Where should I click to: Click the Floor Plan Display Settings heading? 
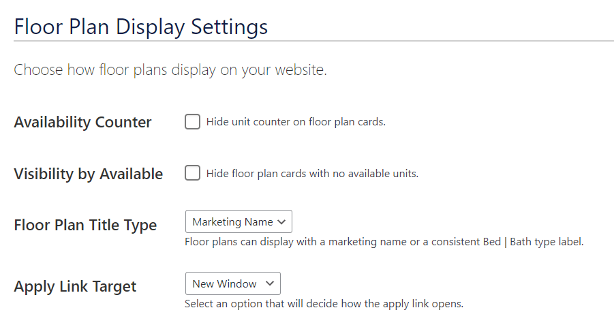pyautogui.click(x=141, y=27)
